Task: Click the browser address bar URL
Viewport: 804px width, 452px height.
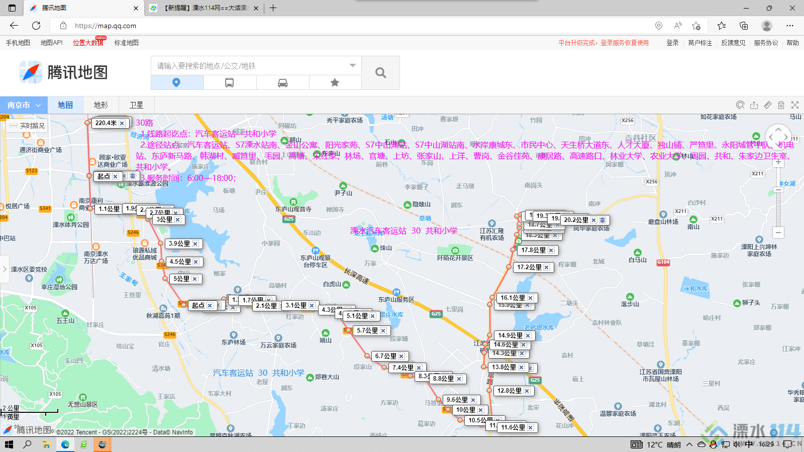Action: [x=106, y=26]
